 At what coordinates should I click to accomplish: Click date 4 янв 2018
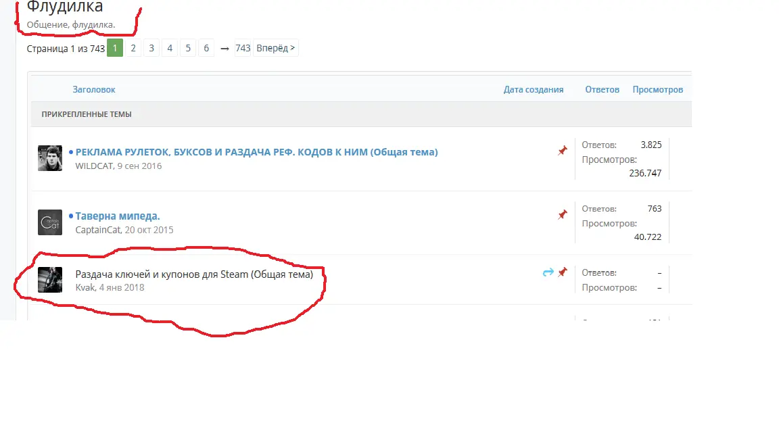122,287
